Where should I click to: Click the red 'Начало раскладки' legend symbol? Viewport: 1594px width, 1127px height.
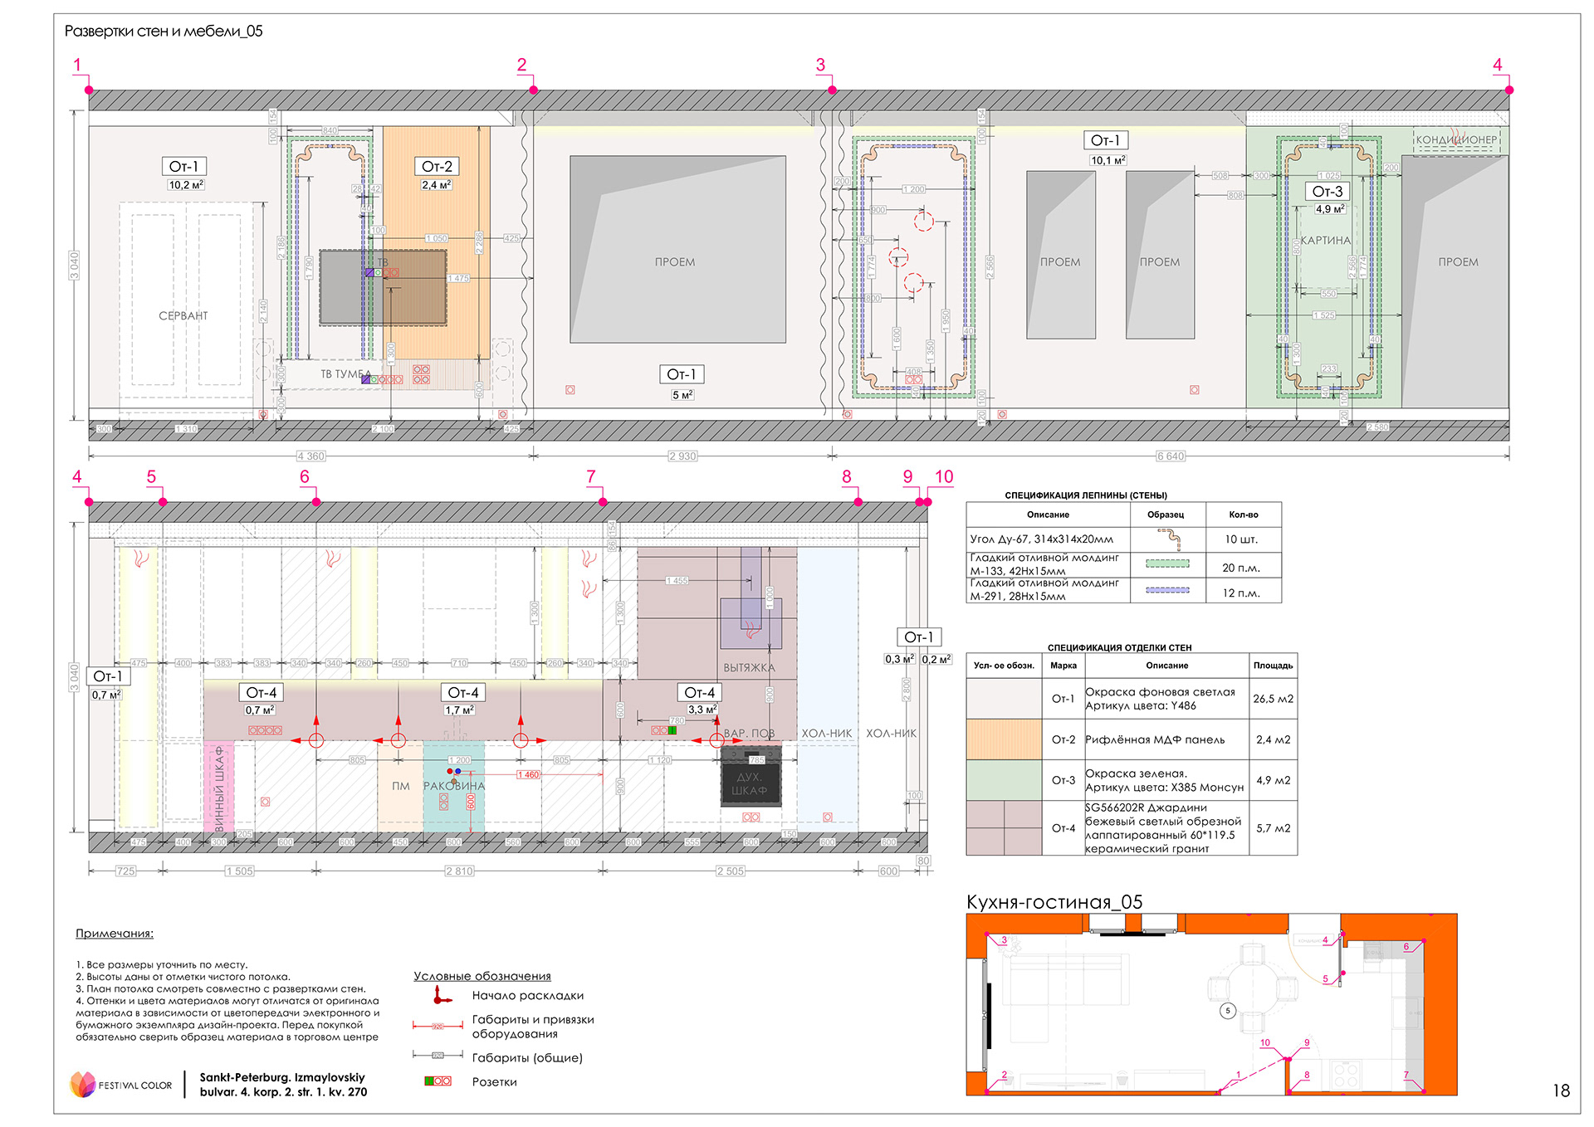442,995
